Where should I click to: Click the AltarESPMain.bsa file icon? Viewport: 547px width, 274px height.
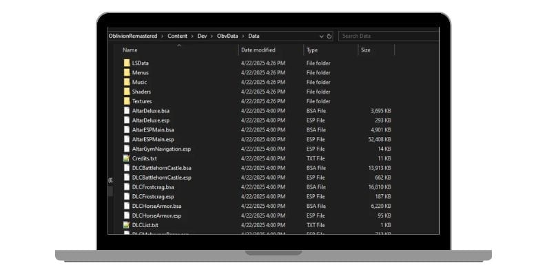127,129
